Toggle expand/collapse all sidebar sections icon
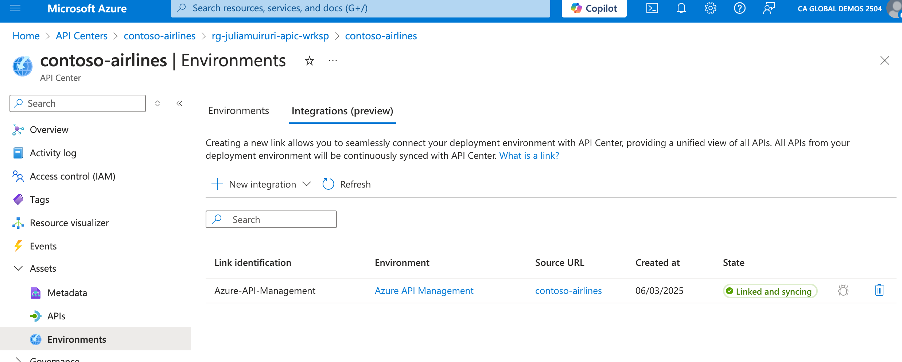The height and width of the screenshot is (362, 902). pyautogui.click(x=158, y=103)
